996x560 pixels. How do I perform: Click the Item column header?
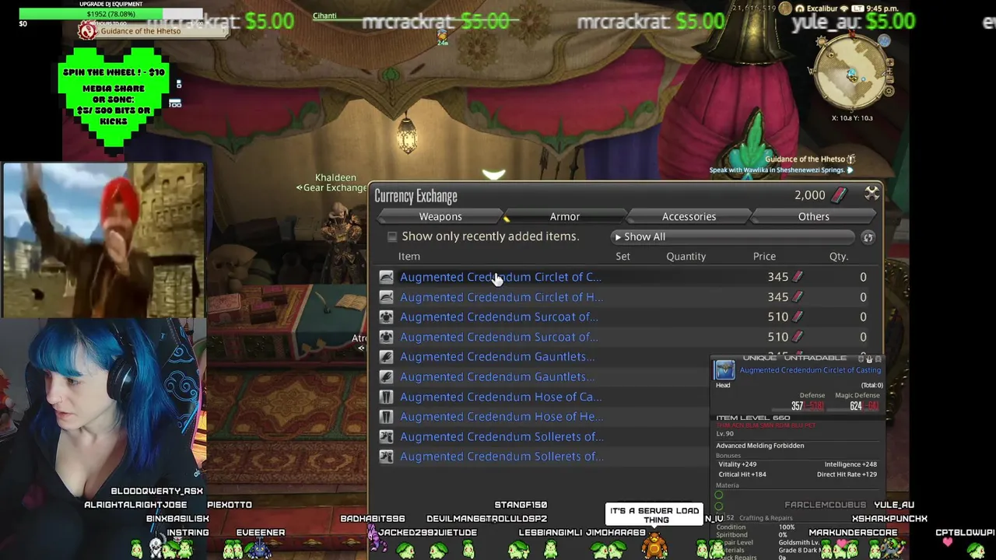click(x=409, y=257)
